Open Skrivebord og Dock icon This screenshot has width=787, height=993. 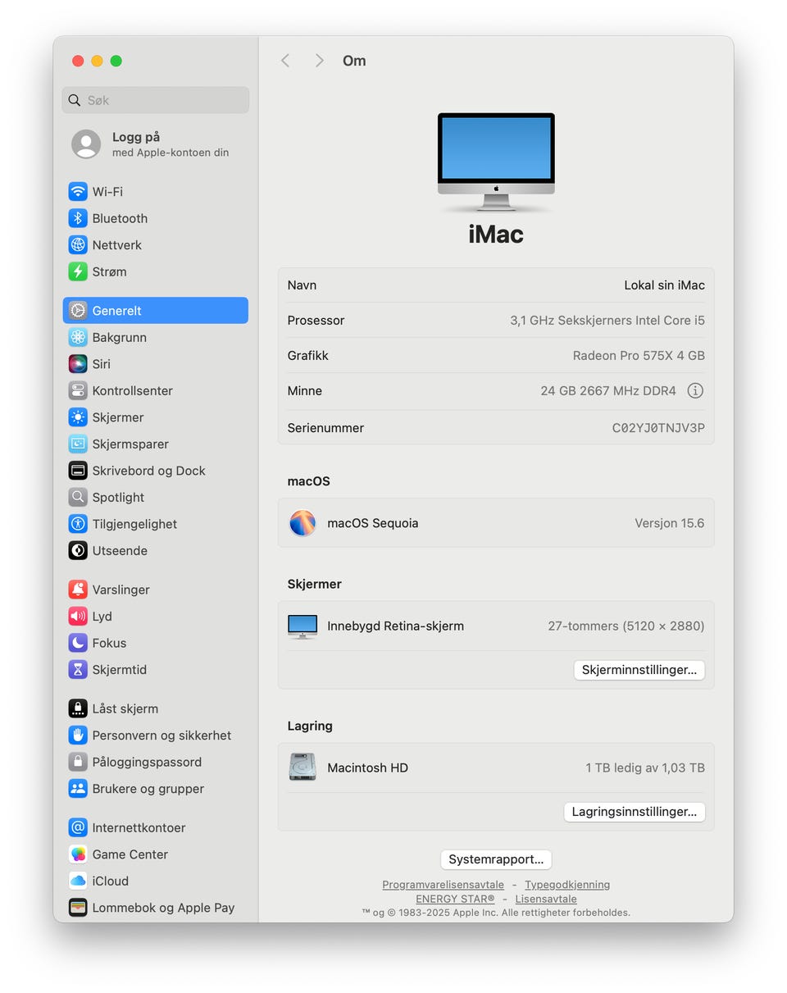pos(78,471)
